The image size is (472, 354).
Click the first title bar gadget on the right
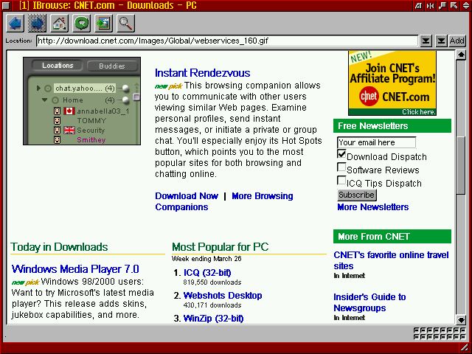pos(418,5)
